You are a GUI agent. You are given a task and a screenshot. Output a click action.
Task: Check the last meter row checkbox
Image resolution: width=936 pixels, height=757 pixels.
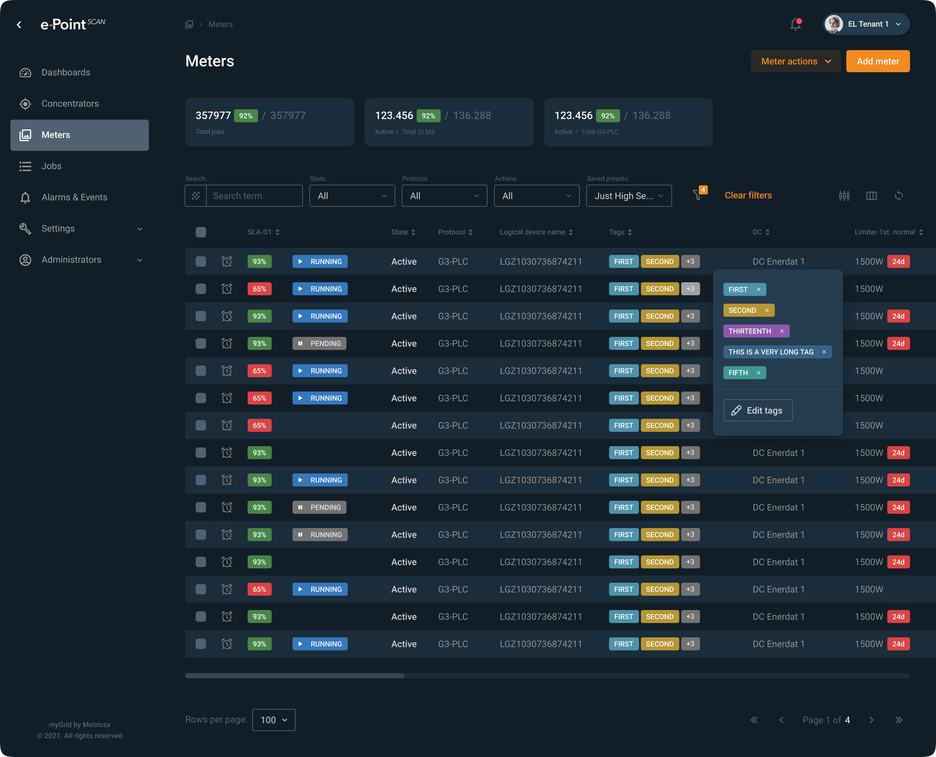[201, 644]
